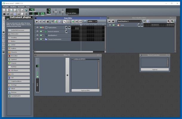
Task: Open the Song Editor via toolbar icon
Action: click(4, 14)
